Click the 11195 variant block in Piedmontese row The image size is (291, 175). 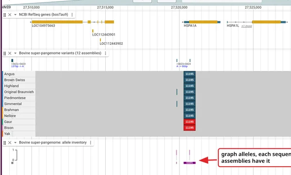click(x=190, y=98)
